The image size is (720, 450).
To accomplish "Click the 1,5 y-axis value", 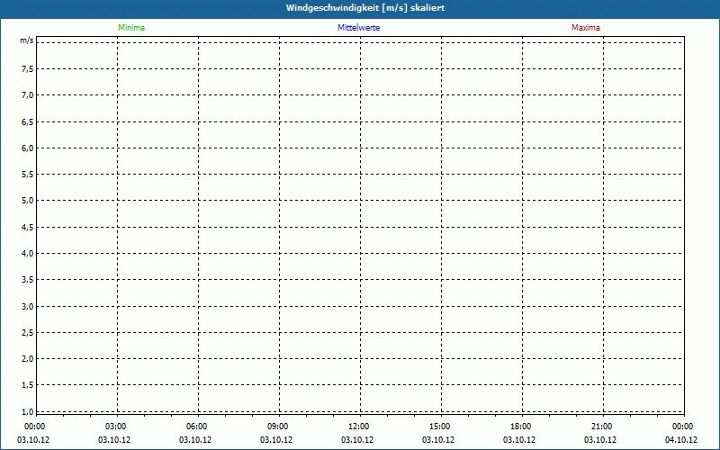I will click(x=28, y=385).
